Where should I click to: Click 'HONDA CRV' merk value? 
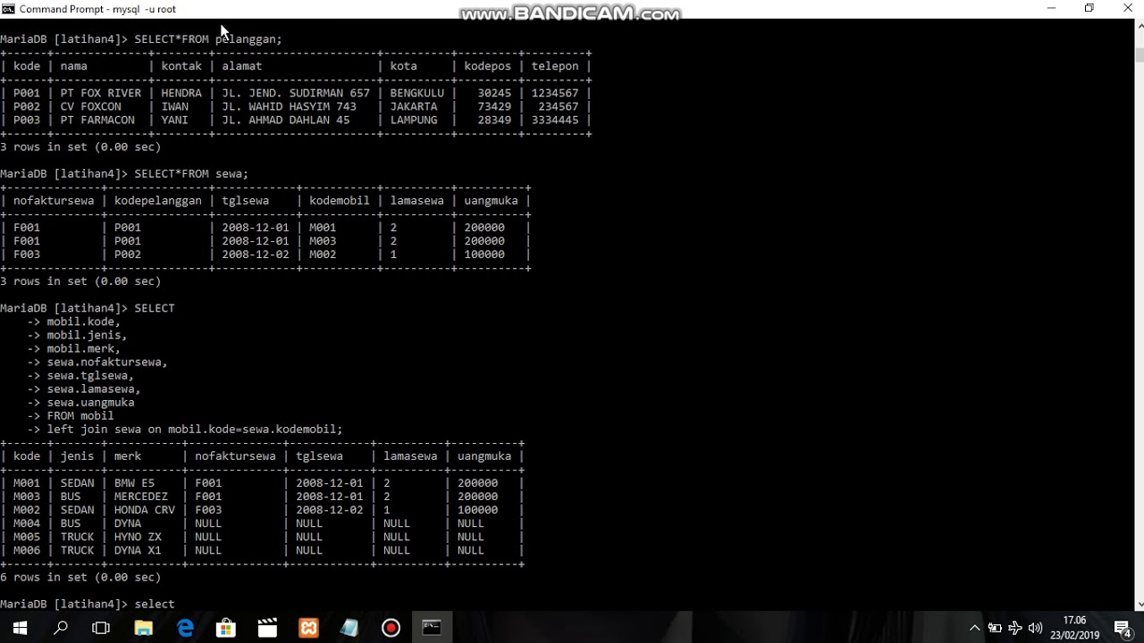tap(145, 510)
